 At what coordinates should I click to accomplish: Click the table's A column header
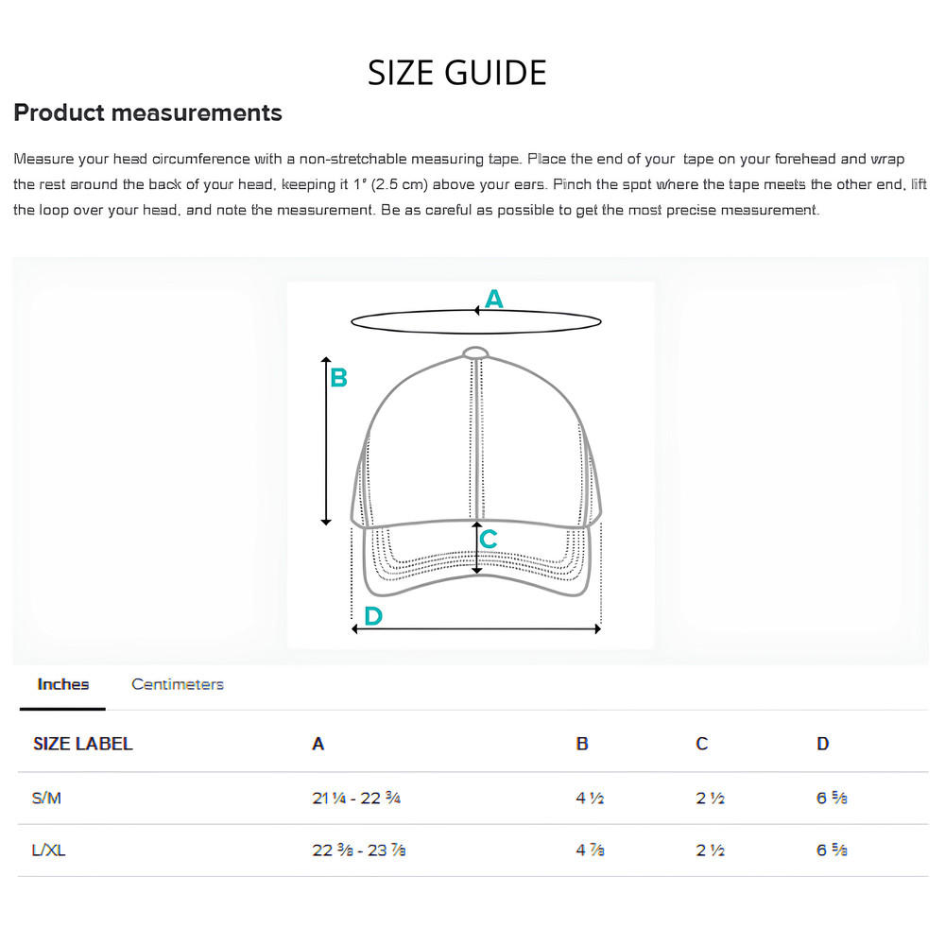coord(318,744)
